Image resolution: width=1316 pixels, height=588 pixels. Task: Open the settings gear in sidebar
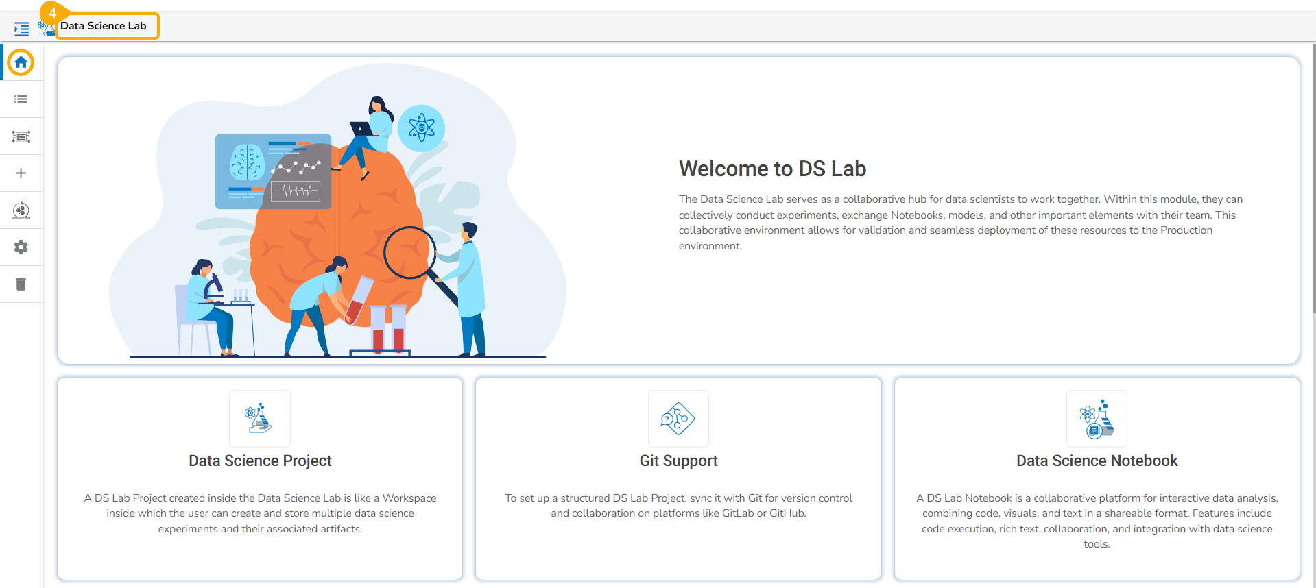pos(21,247)
